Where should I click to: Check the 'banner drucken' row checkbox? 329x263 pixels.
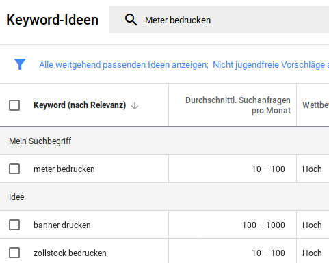tap(14, 225)
